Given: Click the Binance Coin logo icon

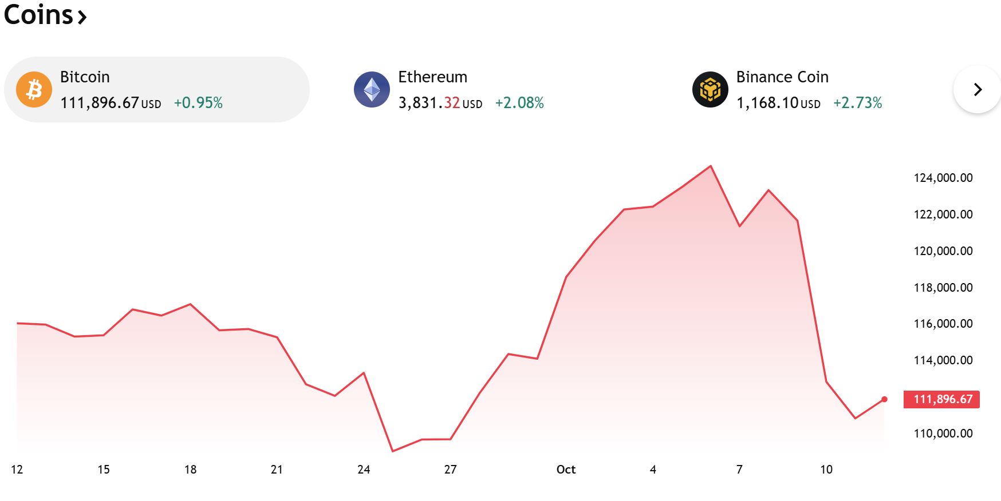Looking at the screenshot, I should 710,90.
